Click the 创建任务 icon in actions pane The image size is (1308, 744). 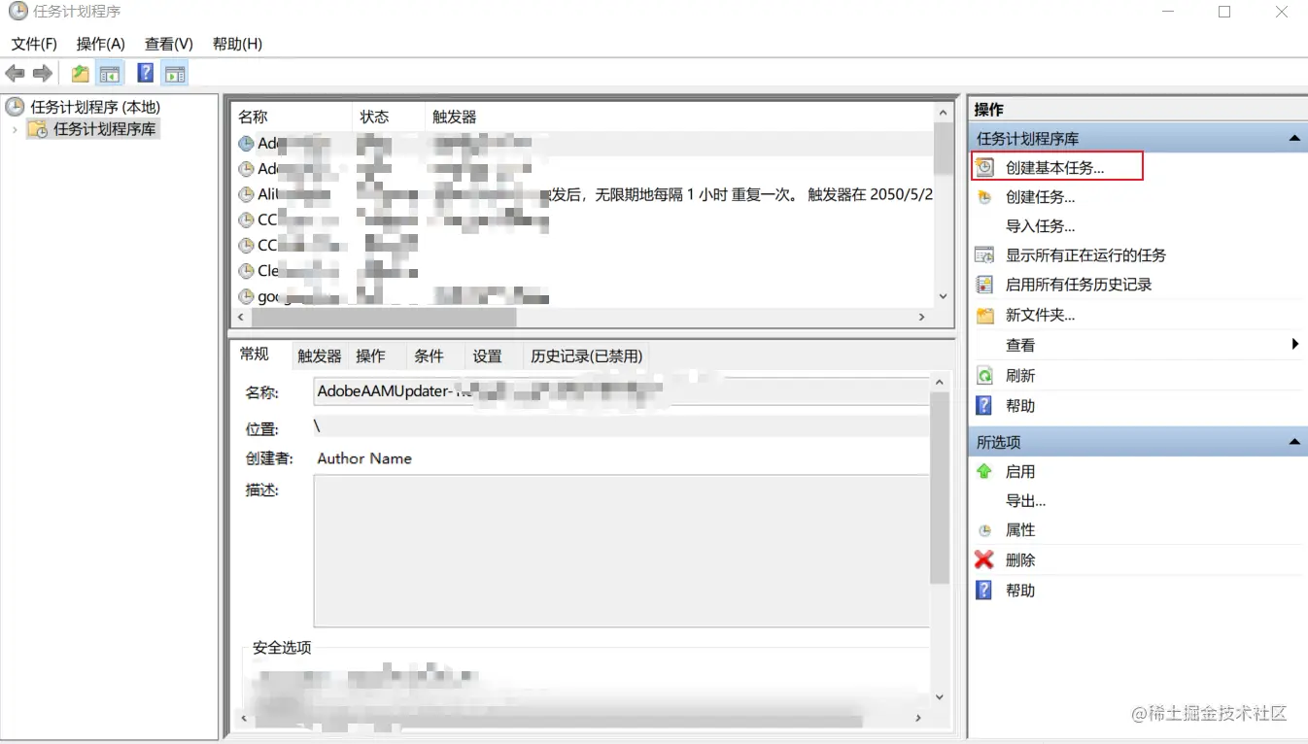pos(985,197)
